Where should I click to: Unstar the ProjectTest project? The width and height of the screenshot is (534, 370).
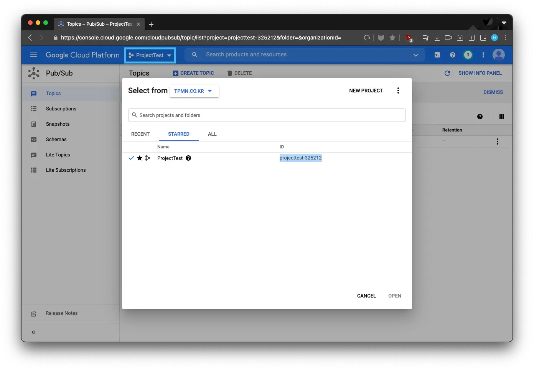(140, 158)
